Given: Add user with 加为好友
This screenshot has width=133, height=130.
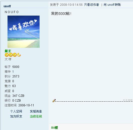Looking at the screenshot, I should tap(16, 116).
